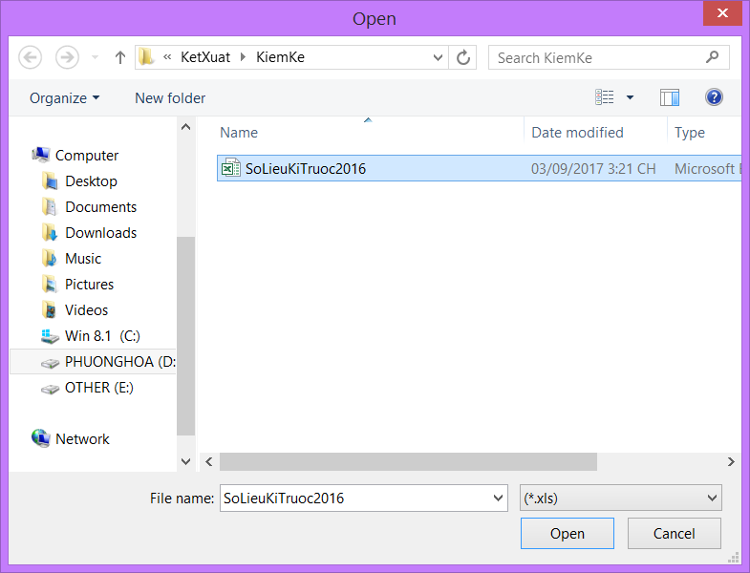
Task: Select Downloads in navigation pane
Action: pyautogui.click(x=100, y=233)
